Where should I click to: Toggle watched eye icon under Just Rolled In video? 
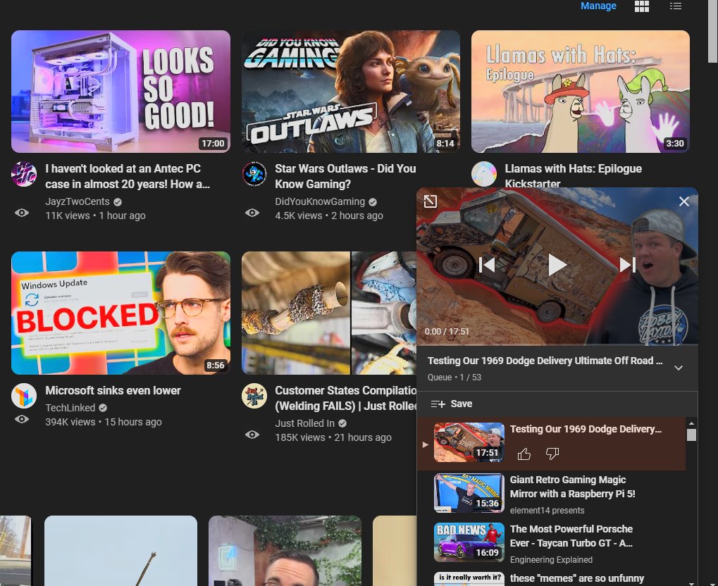click(x=252, y=435)
